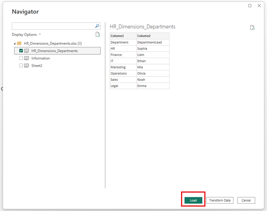267x211 pixels.
Task: Click the Legal cell
Action: coord(123,86)
